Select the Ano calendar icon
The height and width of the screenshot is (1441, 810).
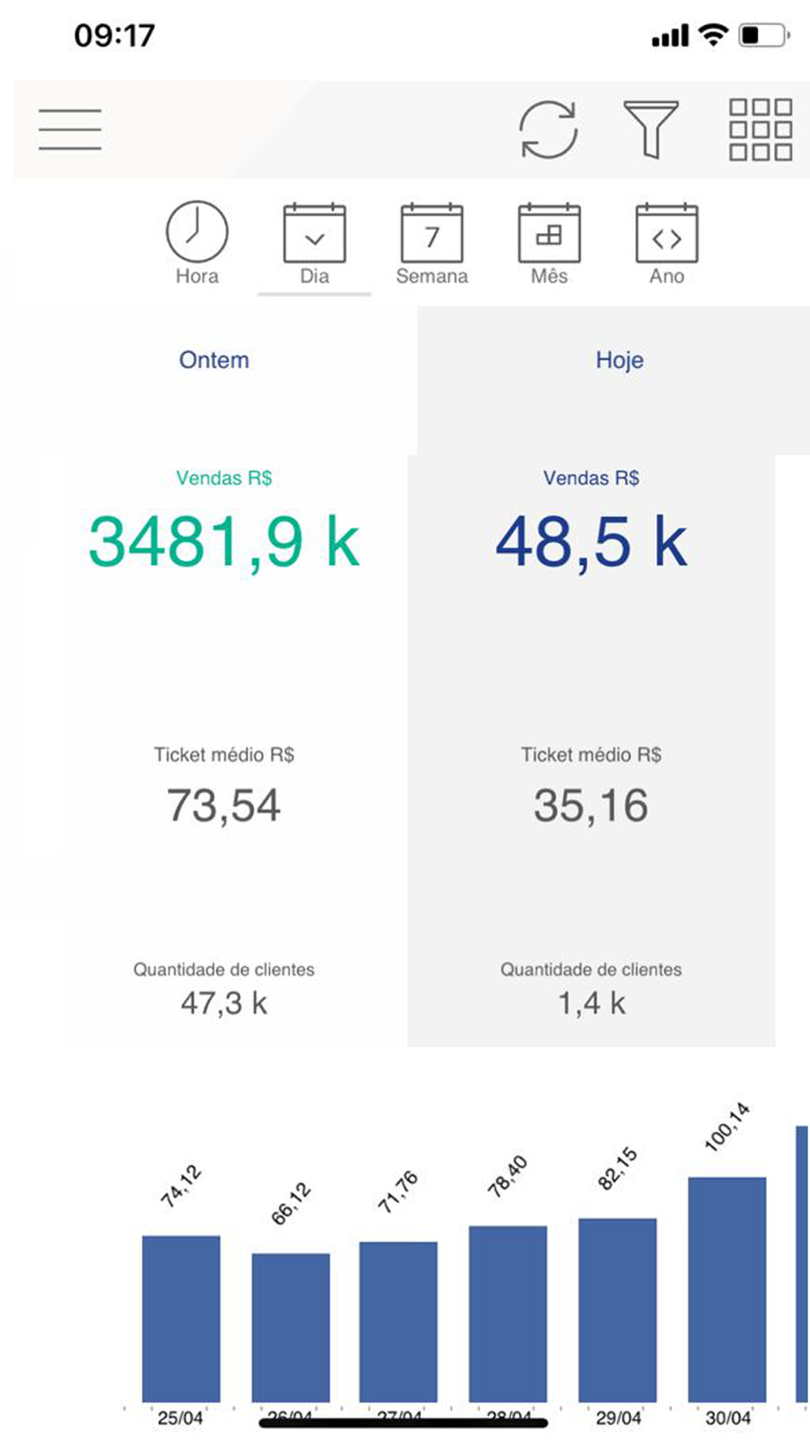(667, 233)
